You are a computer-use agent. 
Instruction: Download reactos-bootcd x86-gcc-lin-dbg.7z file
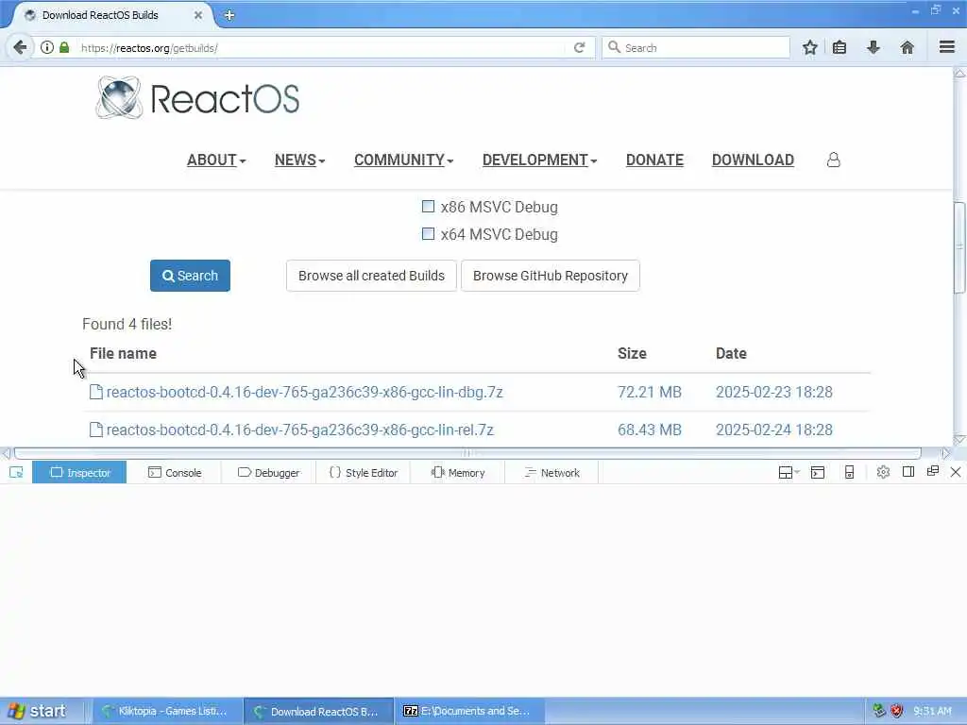[x=305, y=392]
